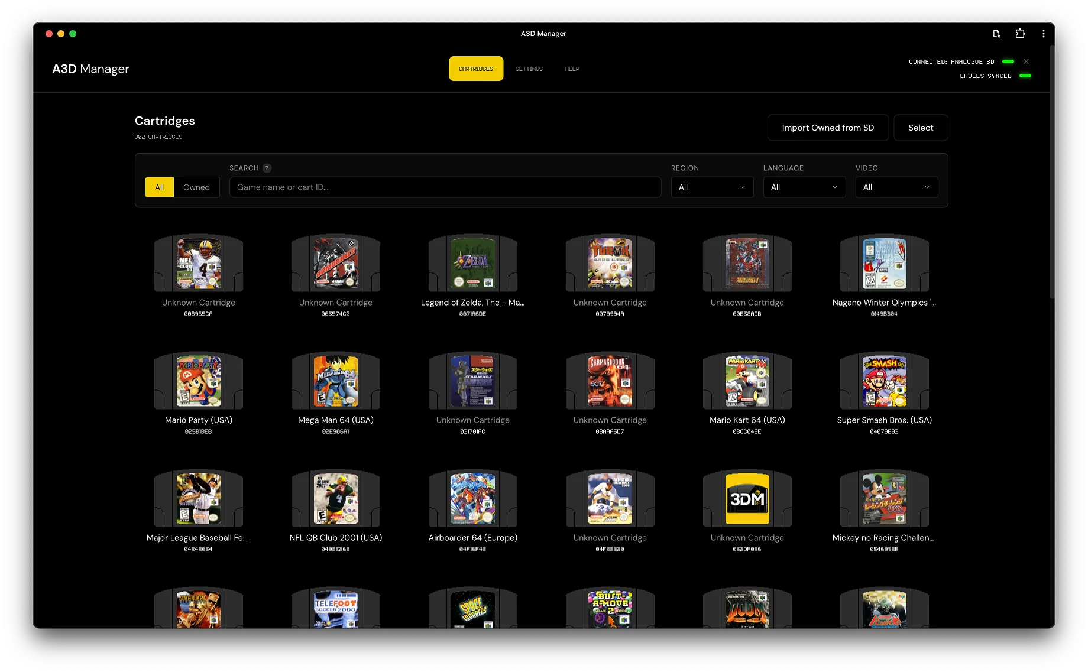Screen dimensions: 1088x672
Task: Switch filter to All cartridges
Action: [x=159, y=187]
